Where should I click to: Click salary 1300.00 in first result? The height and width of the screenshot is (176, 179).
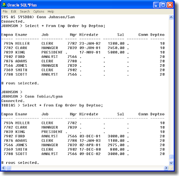pyautogui.click(x=116, y=44)
